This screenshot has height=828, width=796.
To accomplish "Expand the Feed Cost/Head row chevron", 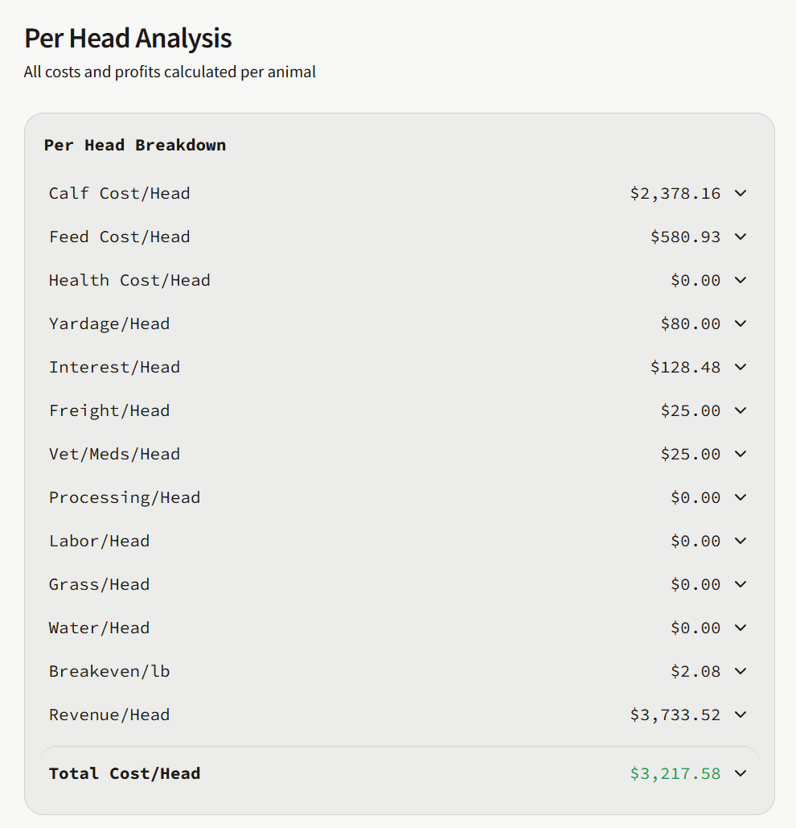I will tap(741, 237).
